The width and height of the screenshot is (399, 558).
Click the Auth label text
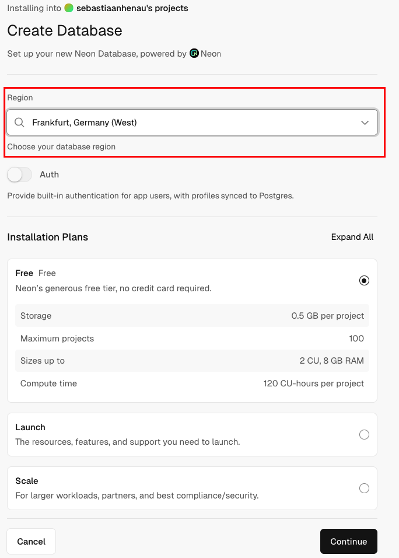pyautogui.click(x=49, y=175)
